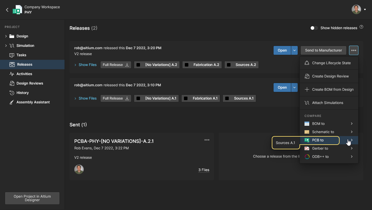Expand the Design tree node
The image size is (372, 210).
pyautogui.click(x=6, y=36)
